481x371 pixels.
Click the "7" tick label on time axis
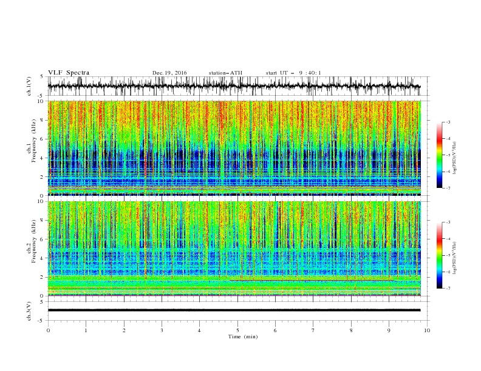313,330
